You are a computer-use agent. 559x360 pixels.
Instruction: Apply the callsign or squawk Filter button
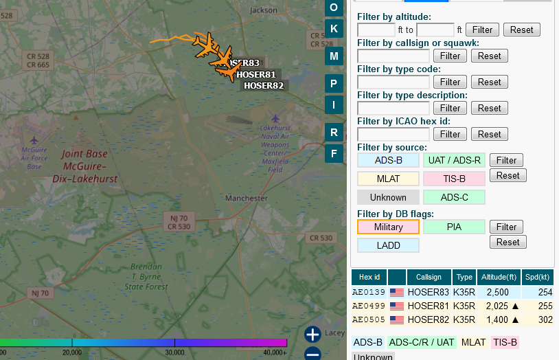coord(450,56)
